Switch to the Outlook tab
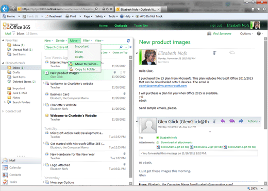This screenshot has height=191, width=268. click(x=121, y=26)
